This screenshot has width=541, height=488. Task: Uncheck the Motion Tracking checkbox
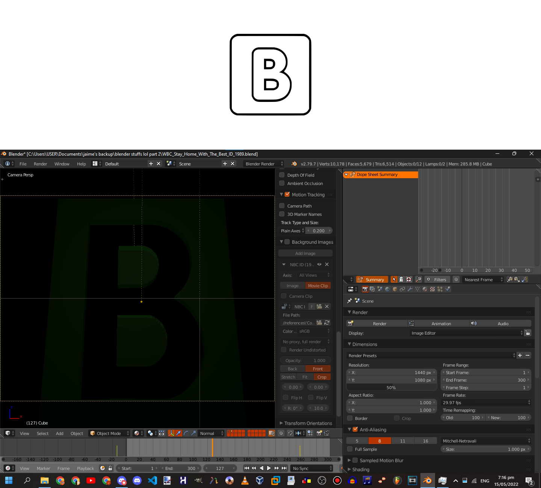tap(287, 194)
